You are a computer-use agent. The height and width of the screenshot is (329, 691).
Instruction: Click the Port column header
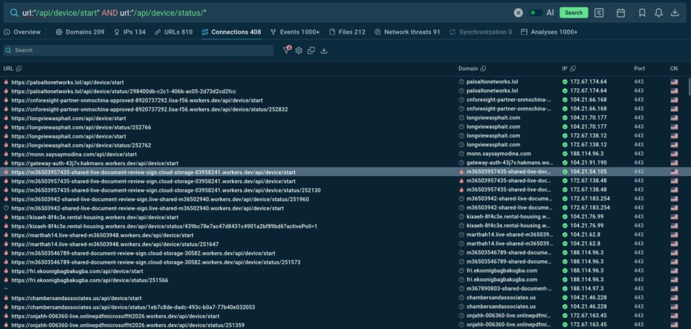coord(640,69)
